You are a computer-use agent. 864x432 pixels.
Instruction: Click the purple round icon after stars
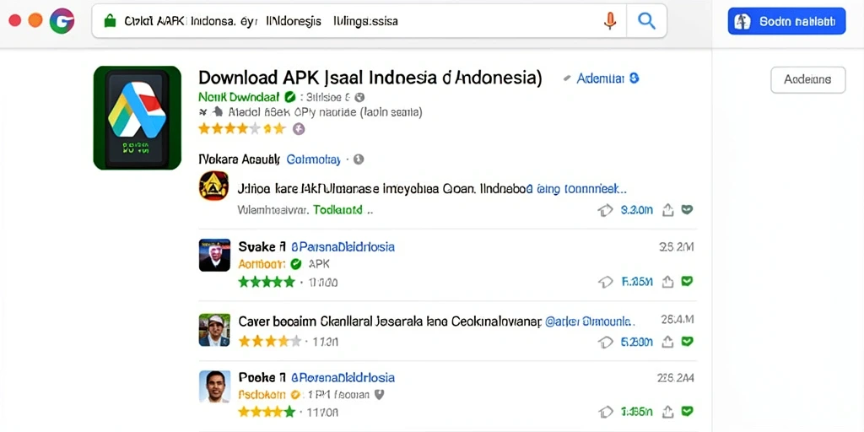pyautogui.click(x=299, y=129)
